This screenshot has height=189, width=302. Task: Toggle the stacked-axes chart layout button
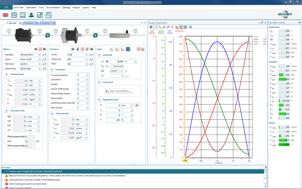click(x=182, y=27)
